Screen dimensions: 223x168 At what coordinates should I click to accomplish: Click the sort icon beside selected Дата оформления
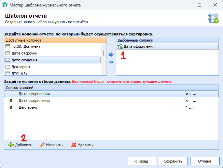click(120, 46)
